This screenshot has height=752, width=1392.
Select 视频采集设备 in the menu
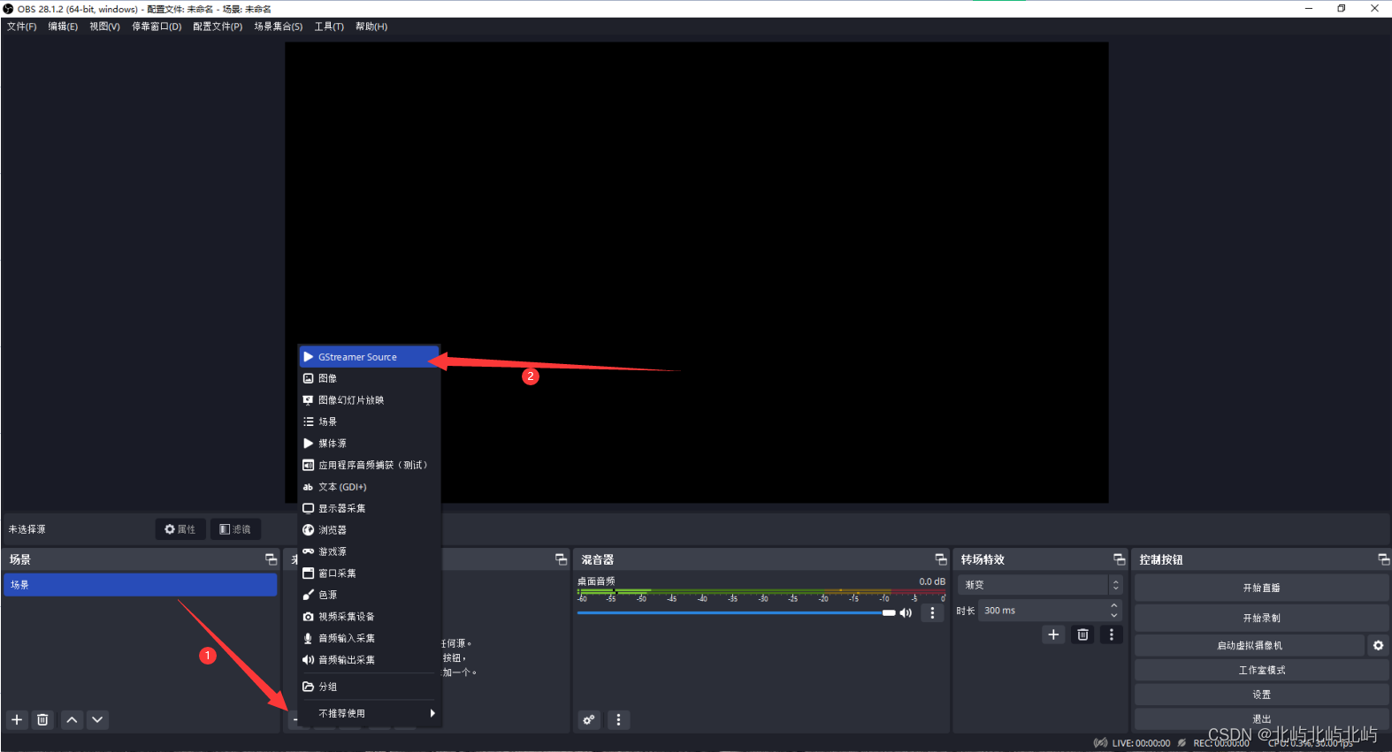pos(369,617)
